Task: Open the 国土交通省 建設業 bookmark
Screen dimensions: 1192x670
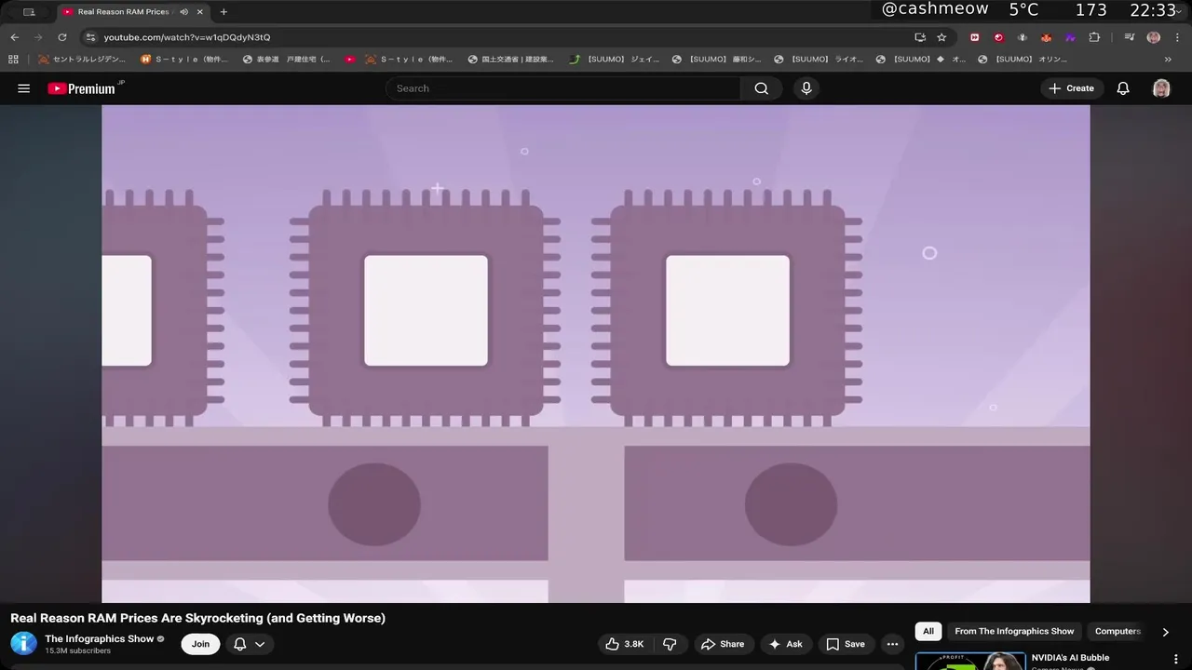Action: pos(510,59)
